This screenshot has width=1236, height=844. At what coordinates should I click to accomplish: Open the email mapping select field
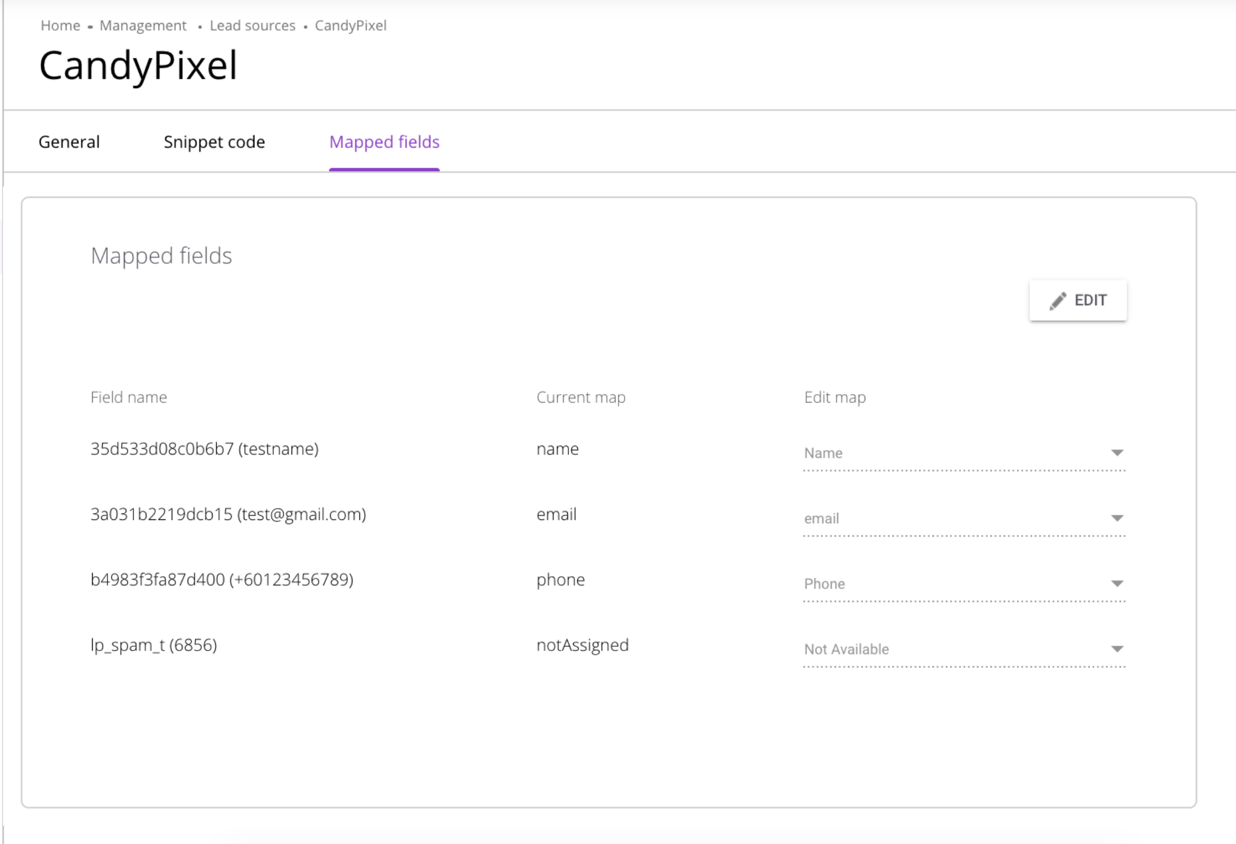click(x=950, y=519)
